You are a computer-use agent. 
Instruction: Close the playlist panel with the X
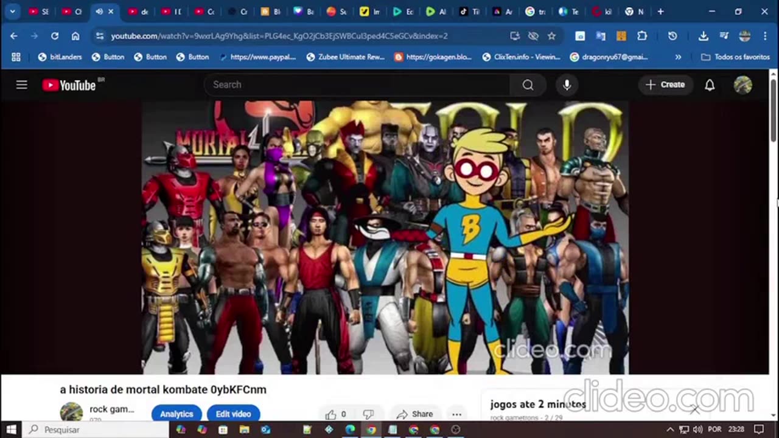(694, 409)
